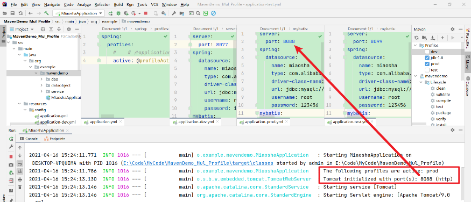Toggle the soft-wrap console icon
The image size is (471, 202).
coord(20,163)
